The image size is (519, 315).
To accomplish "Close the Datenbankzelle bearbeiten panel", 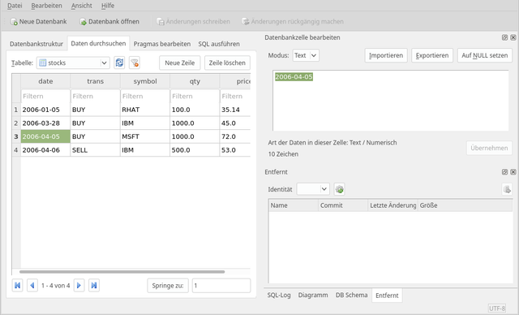I will (513, 37).
